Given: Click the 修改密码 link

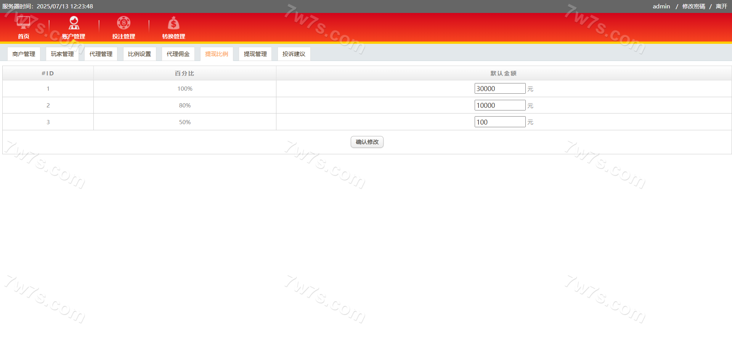Looking at the screenshot, I should pyautogui.click(x=693, y=6).
